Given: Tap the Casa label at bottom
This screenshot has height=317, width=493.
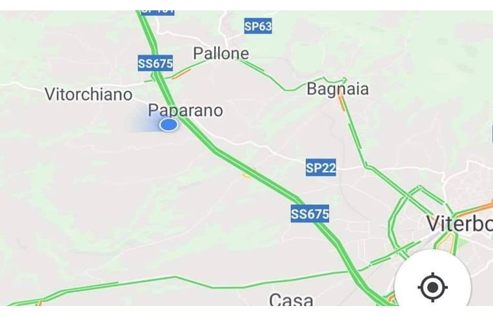Looking at the screenshot, I should 291,299.
